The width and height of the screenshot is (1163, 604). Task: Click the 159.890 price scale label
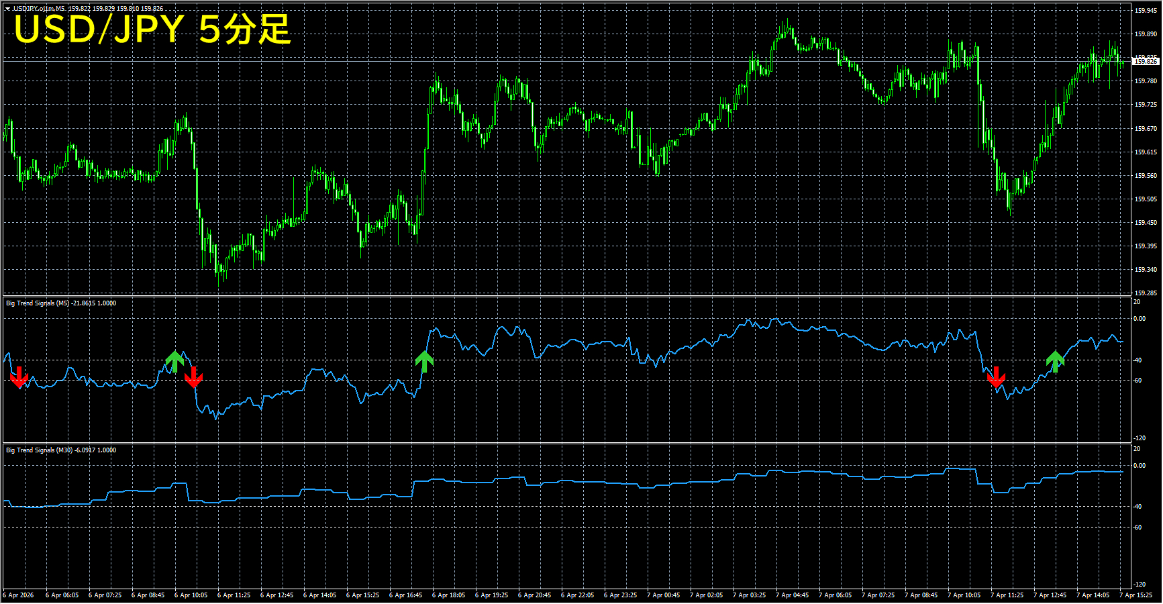tap(1146, 34)
